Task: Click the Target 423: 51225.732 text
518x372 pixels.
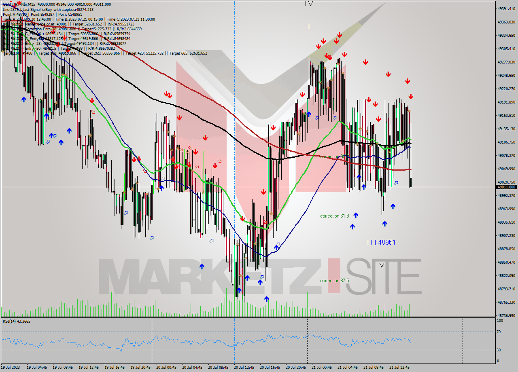Action: [x=144, y=53]
